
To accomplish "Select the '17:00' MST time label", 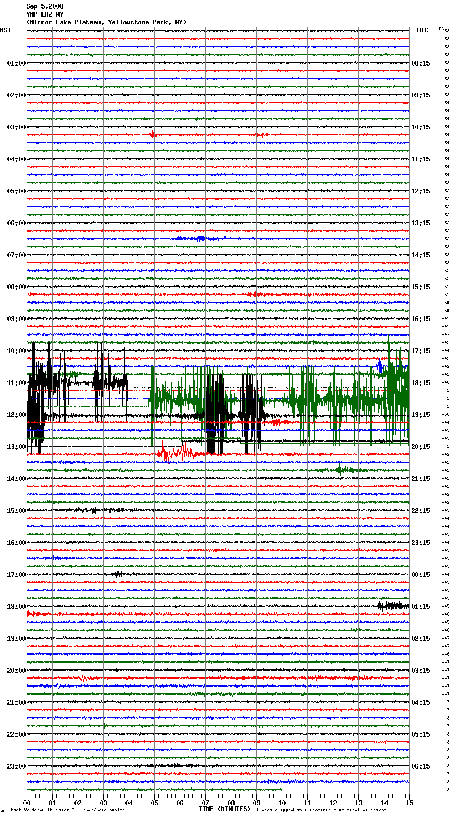I will tap(16, 575).
